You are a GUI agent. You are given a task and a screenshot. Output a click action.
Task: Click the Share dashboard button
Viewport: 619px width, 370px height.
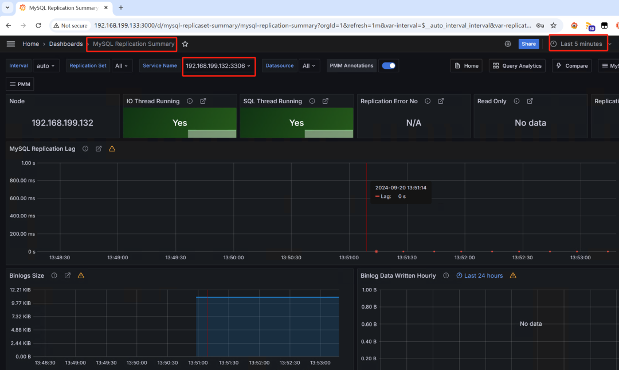(x=528, y=44)
